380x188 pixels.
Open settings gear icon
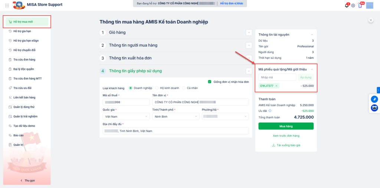click(x=353, y=6)
